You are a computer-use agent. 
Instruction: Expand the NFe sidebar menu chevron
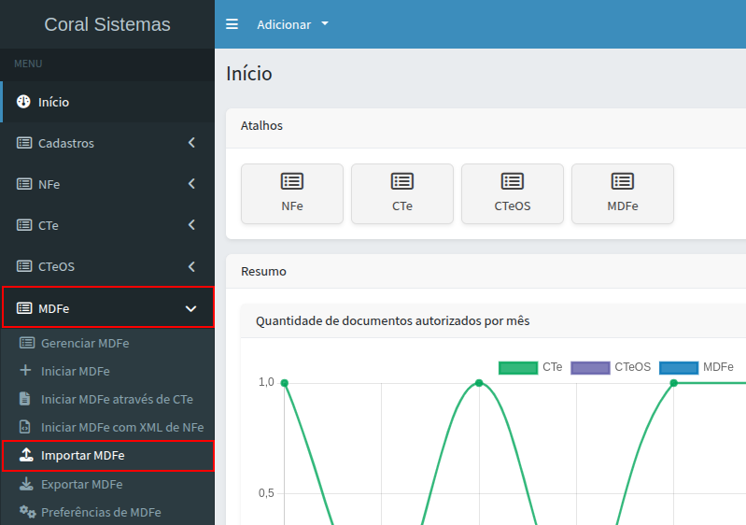tap(191, 184)
